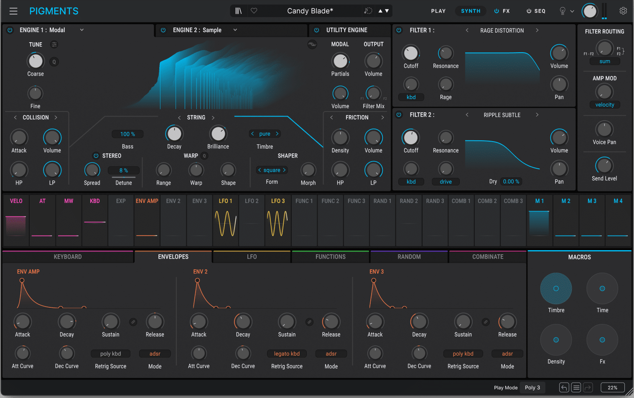Toggle Engine 1 power button
Screen dimensions: 634x398
coord(10,30)
